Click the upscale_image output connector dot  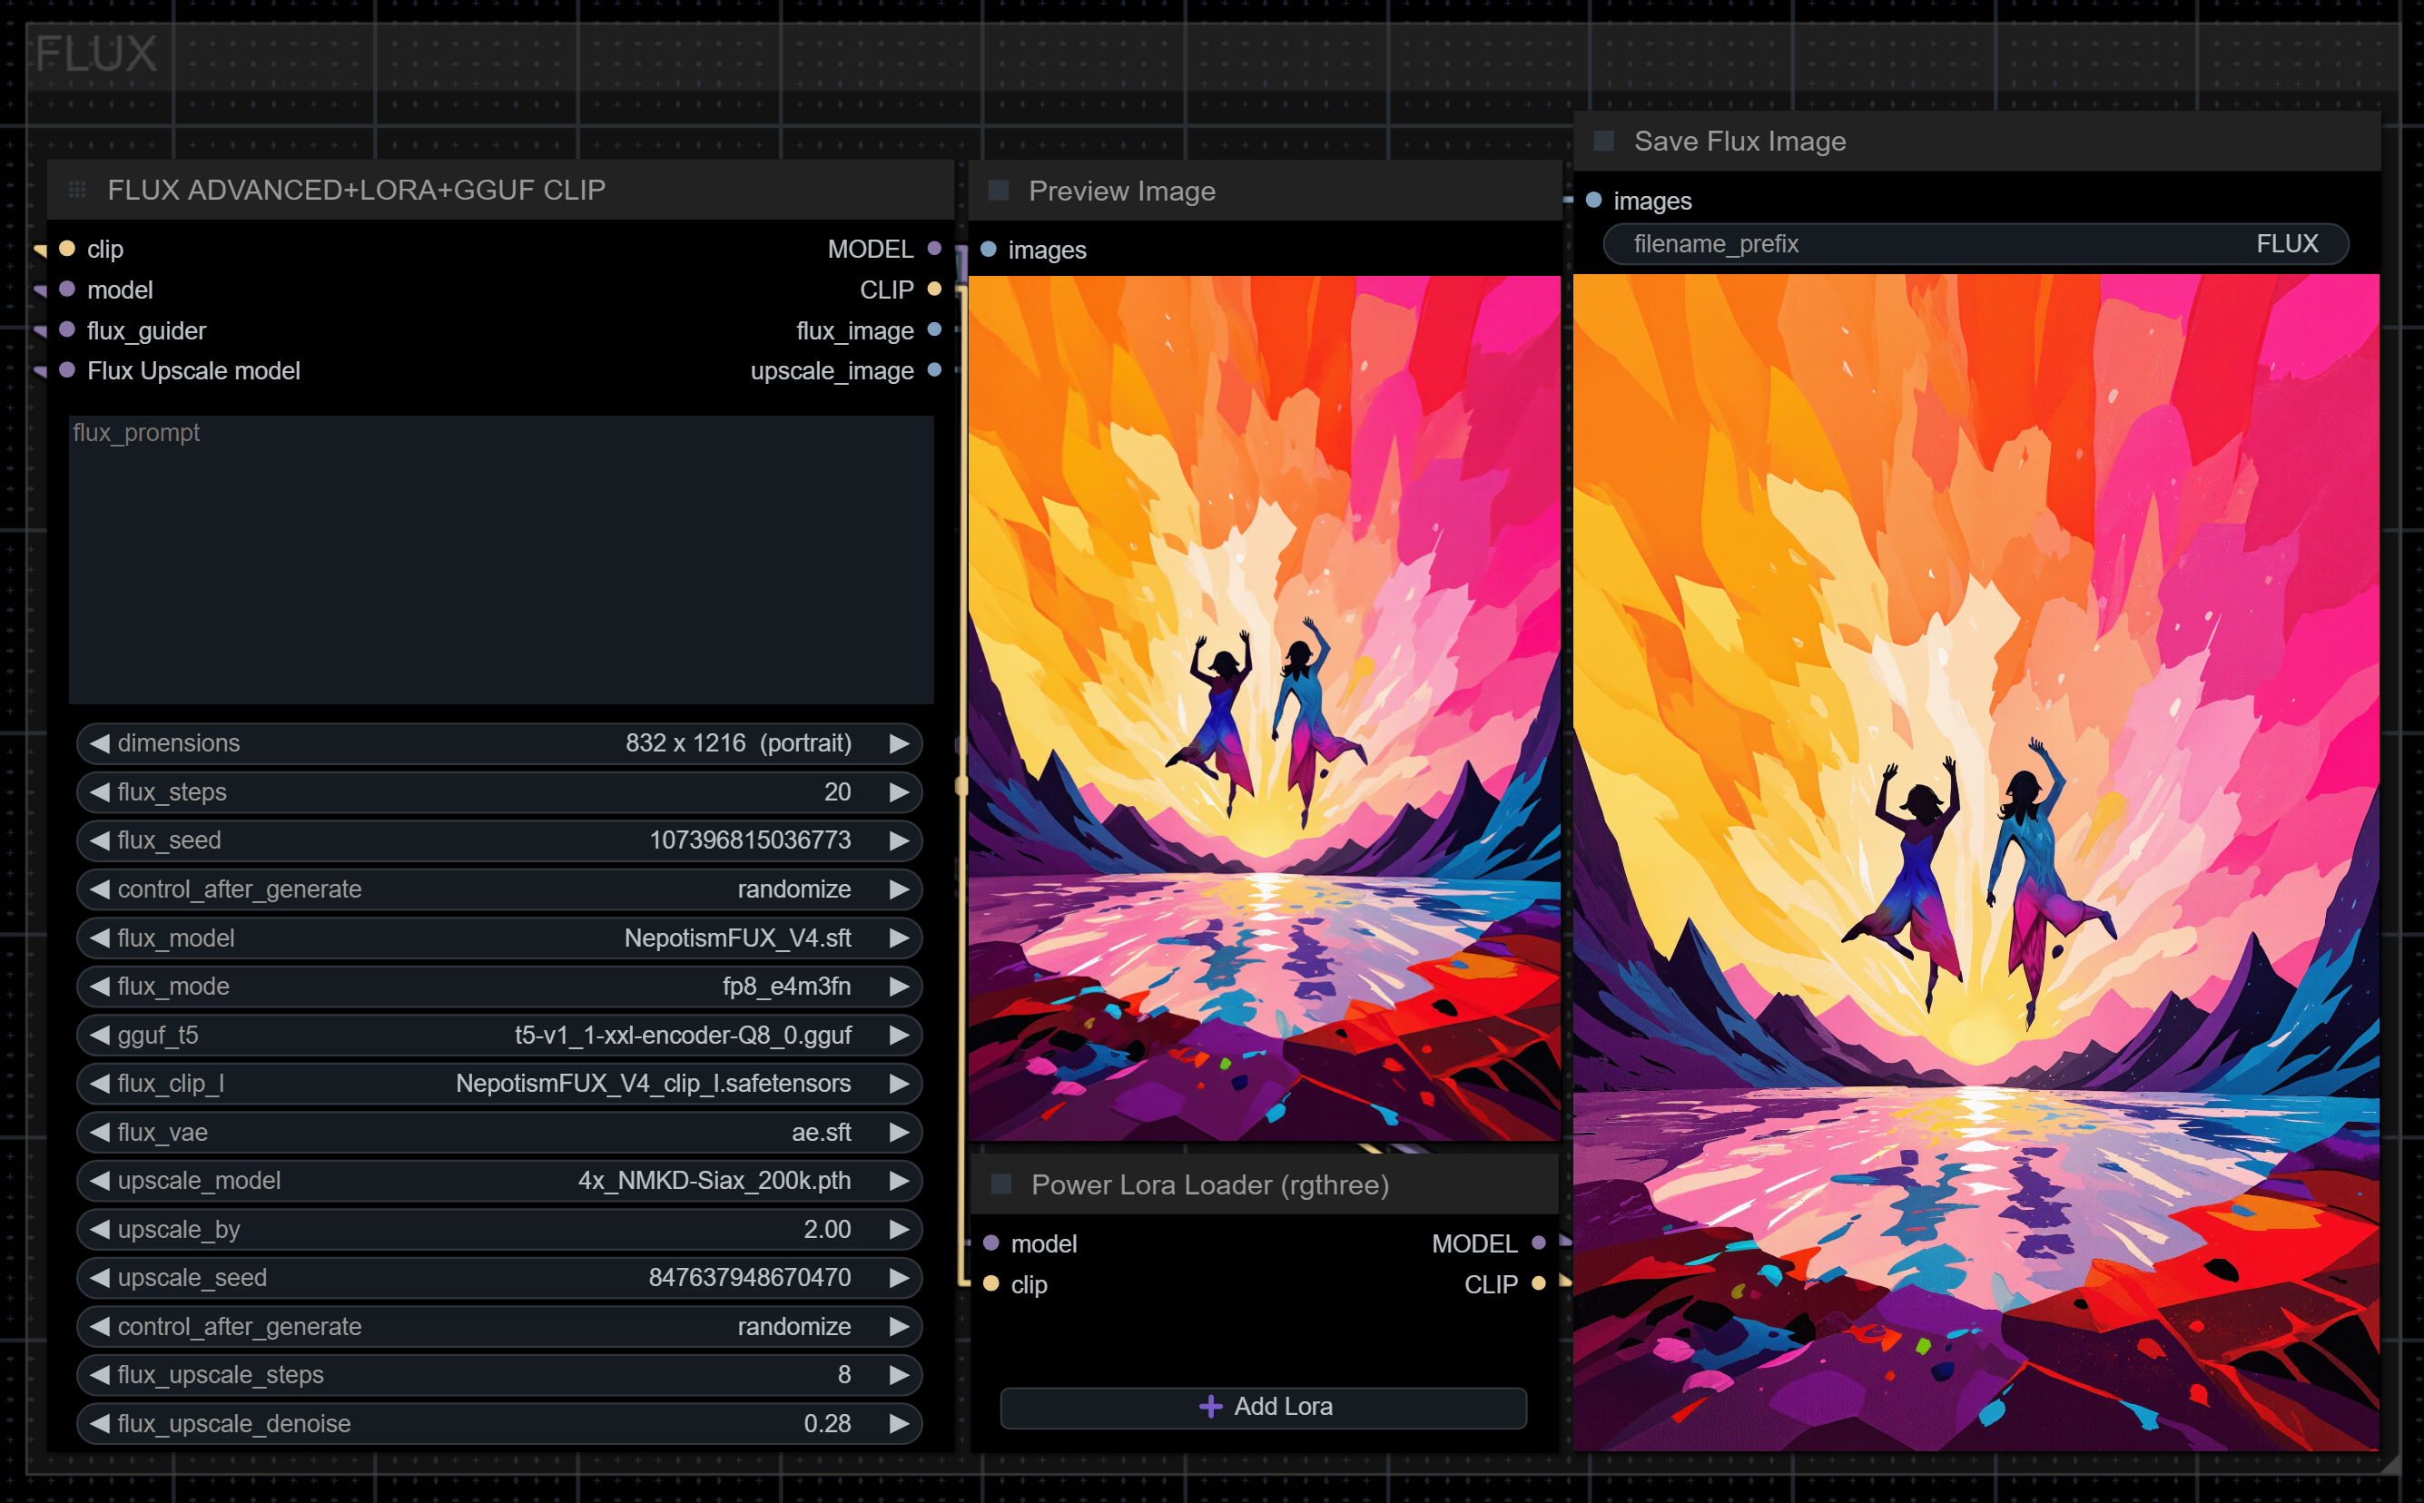[933, 371]
